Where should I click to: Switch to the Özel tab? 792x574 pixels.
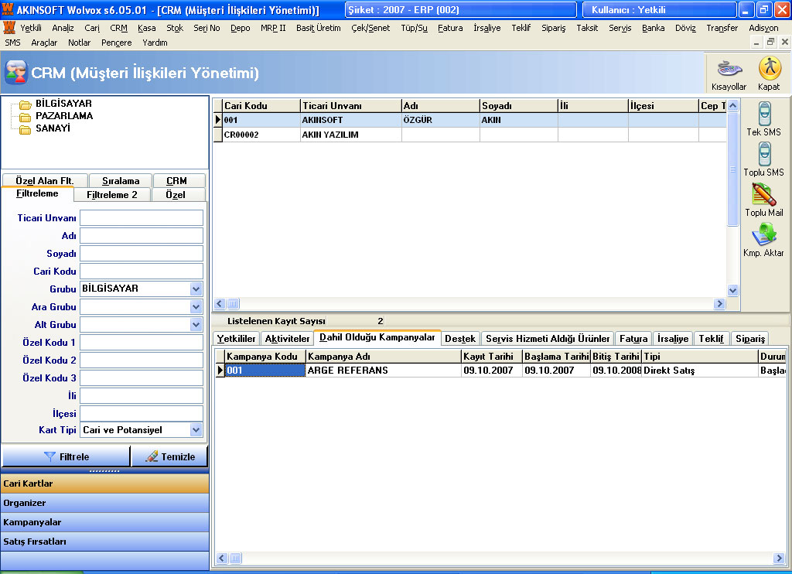click(179, 194)
